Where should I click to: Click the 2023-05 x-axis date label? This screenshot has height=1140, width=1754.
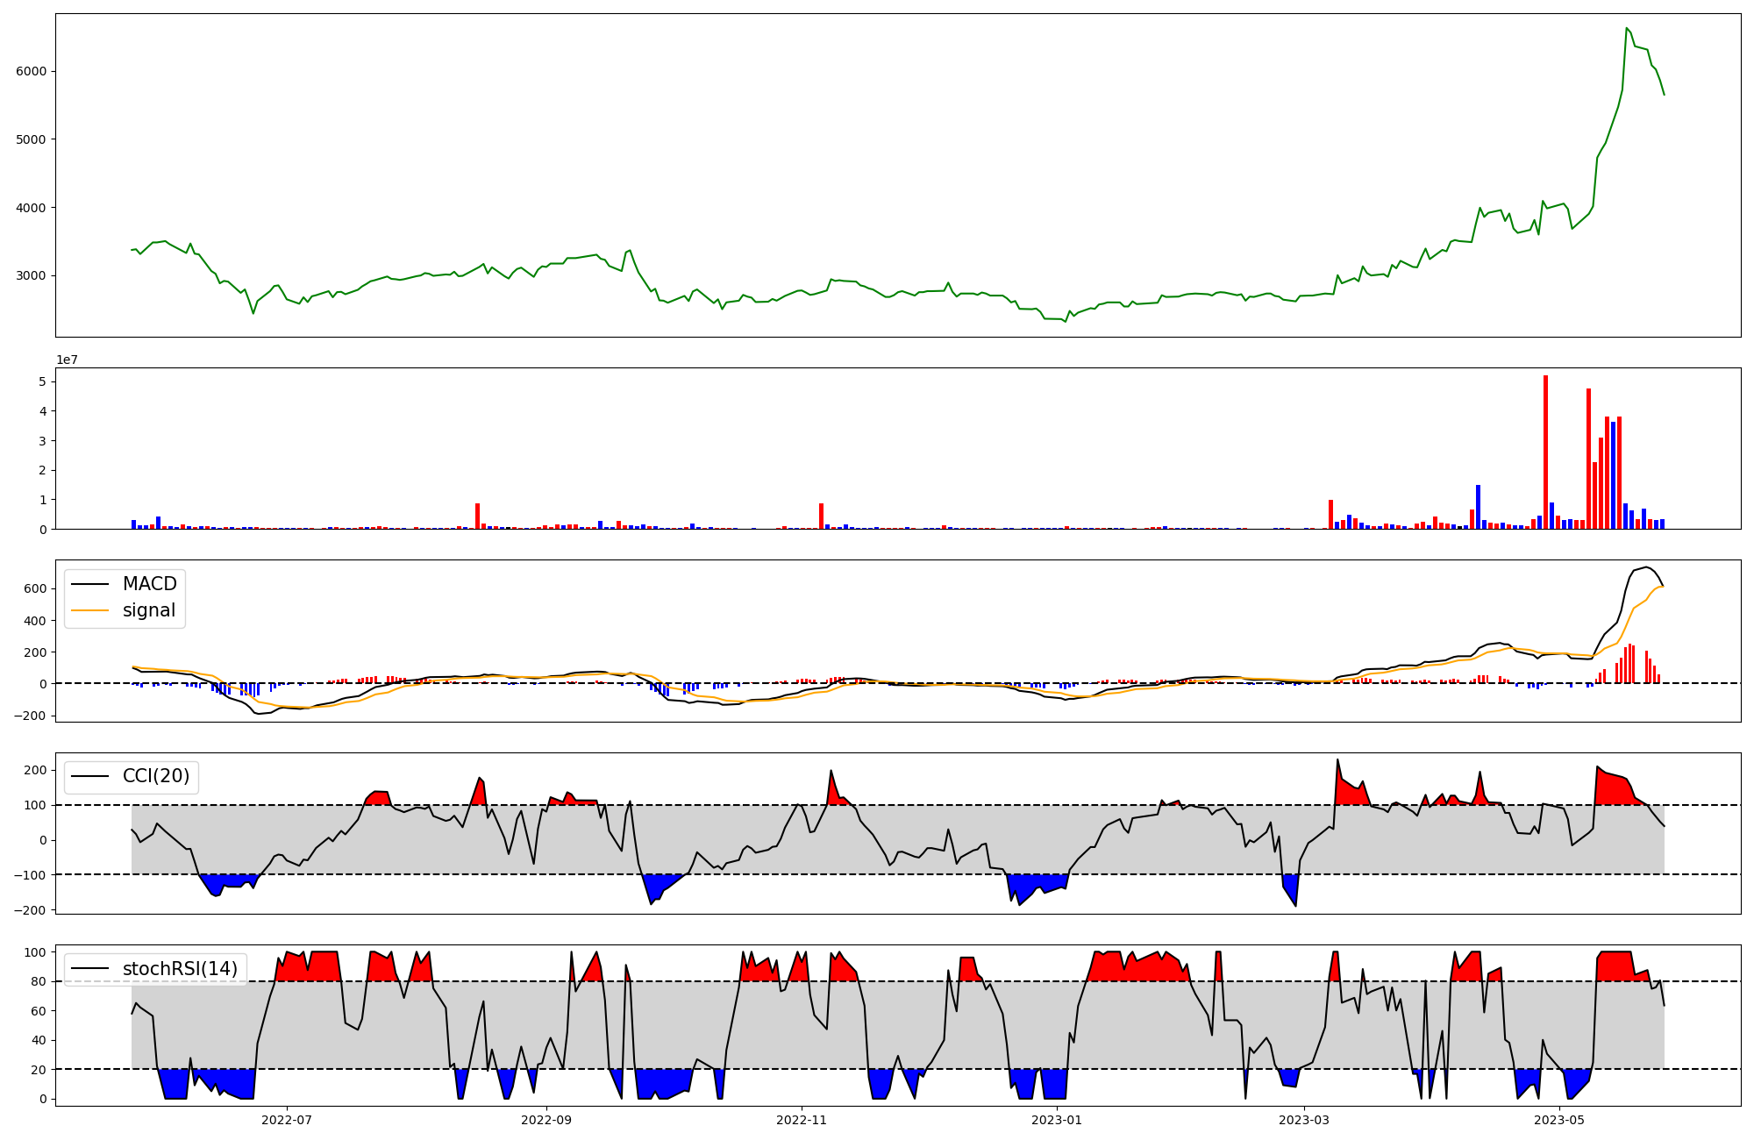(x=1559, y=1120)
